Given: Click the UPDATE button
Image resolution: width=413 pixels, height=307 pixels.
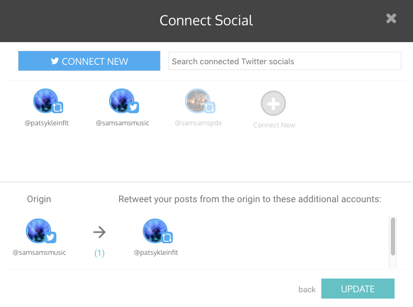Looking at the screenshot, I should [x=358, y=289].
